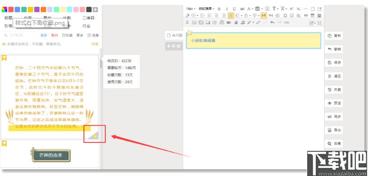Open the 微软雅黑 font family dropdown

tap(206, 9)
